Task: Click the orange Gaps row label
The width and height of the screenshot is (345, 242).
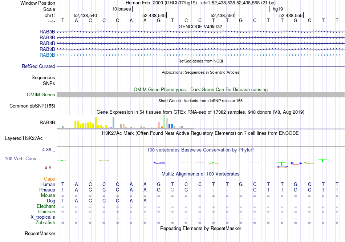Action: pyautogui.click(x=49, y=179)
